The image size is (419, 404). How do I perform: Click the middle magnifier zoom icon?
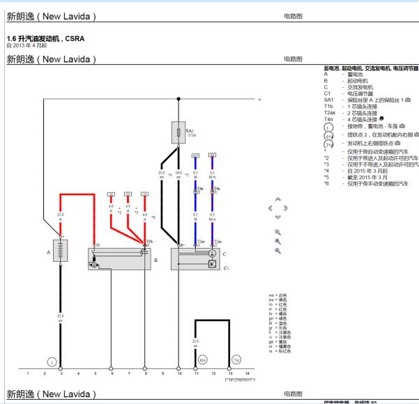point(278,242)
